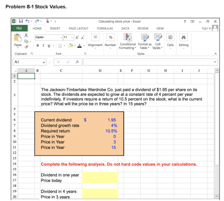
Task: Open the Font dialog launcher
Action: click(x=85, y=54)
